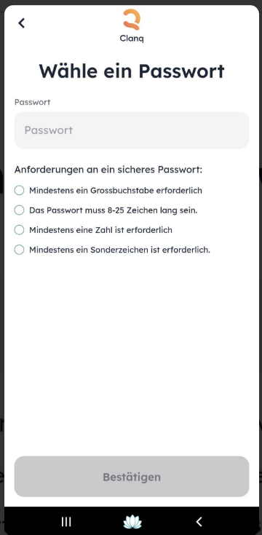The height and width of the screenshot is (535, 262).
Task: Tap Android back chevron in navigation bar
Action: pos(199,521)
